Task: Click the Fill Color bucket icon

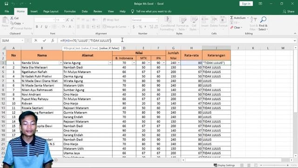Action: click(63, 27)
